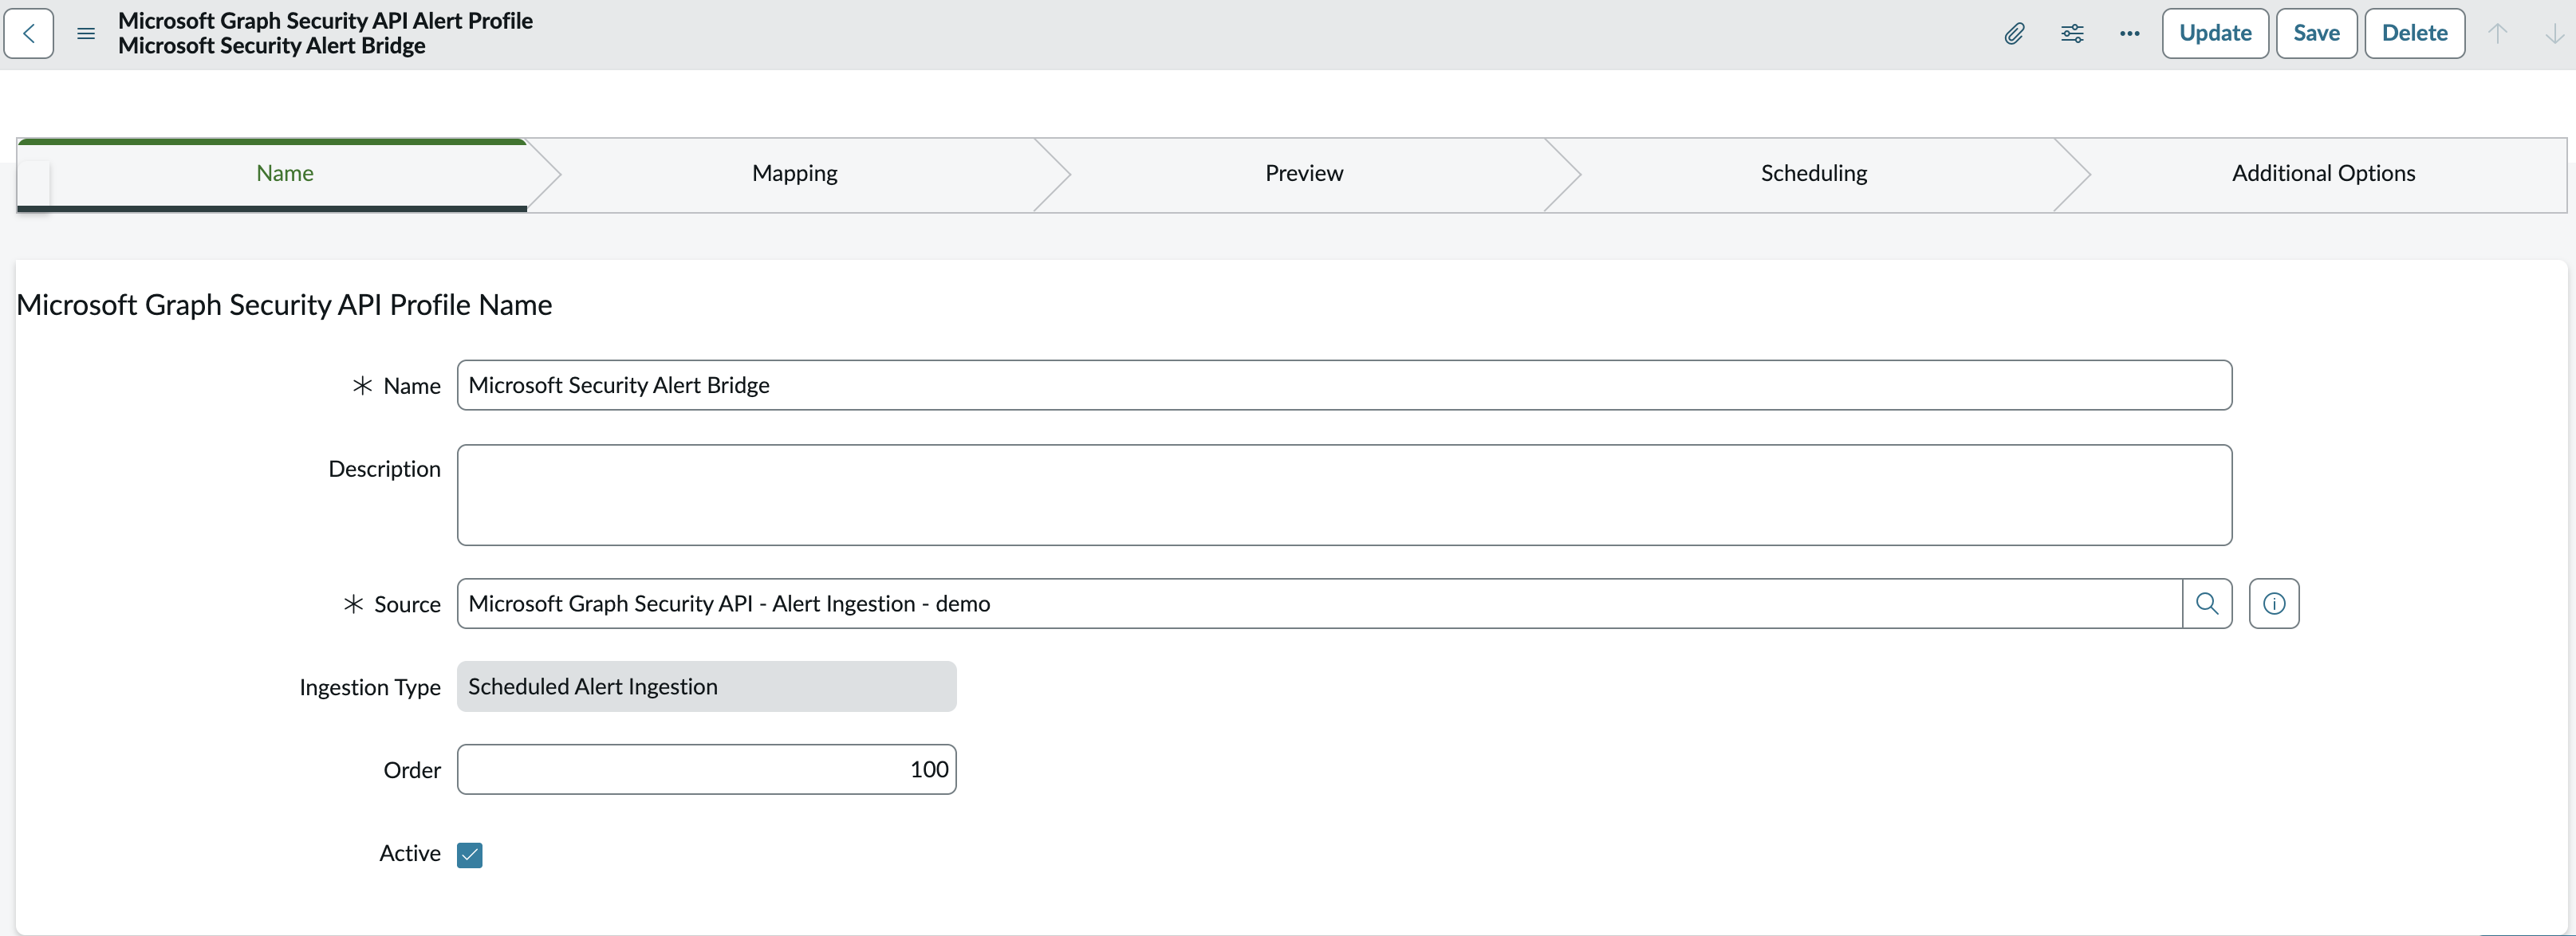The width and height of the screenshot is (2576, 936).
Task: Click the Update button
Action: point(2215,33)
